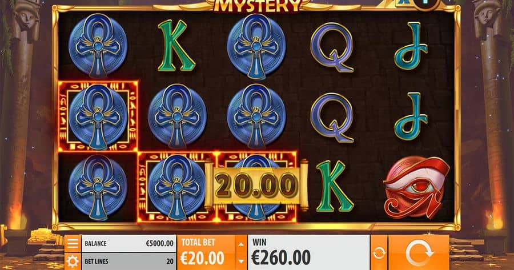Click the teal J in middle row

(411, 116)
